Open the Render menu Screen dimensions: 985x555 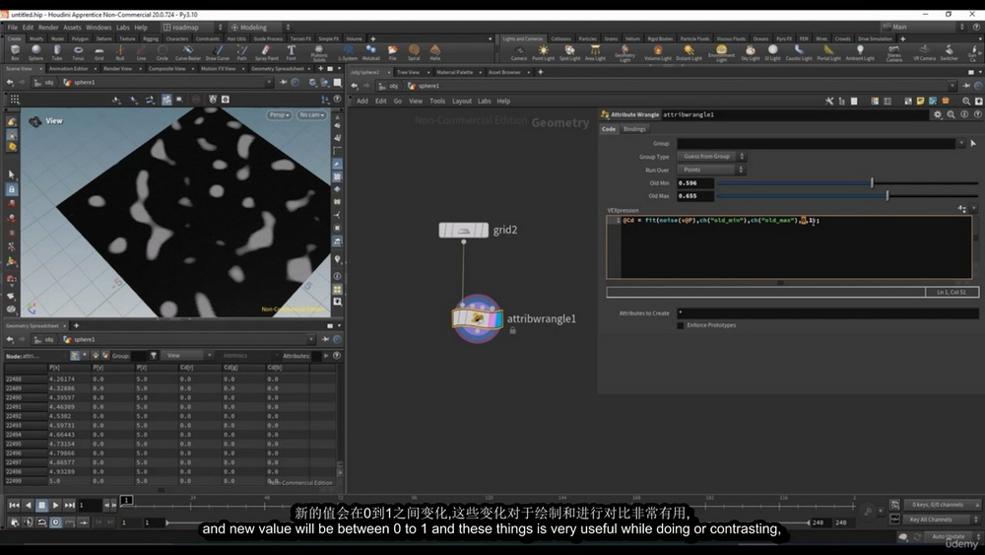point(48,28)
